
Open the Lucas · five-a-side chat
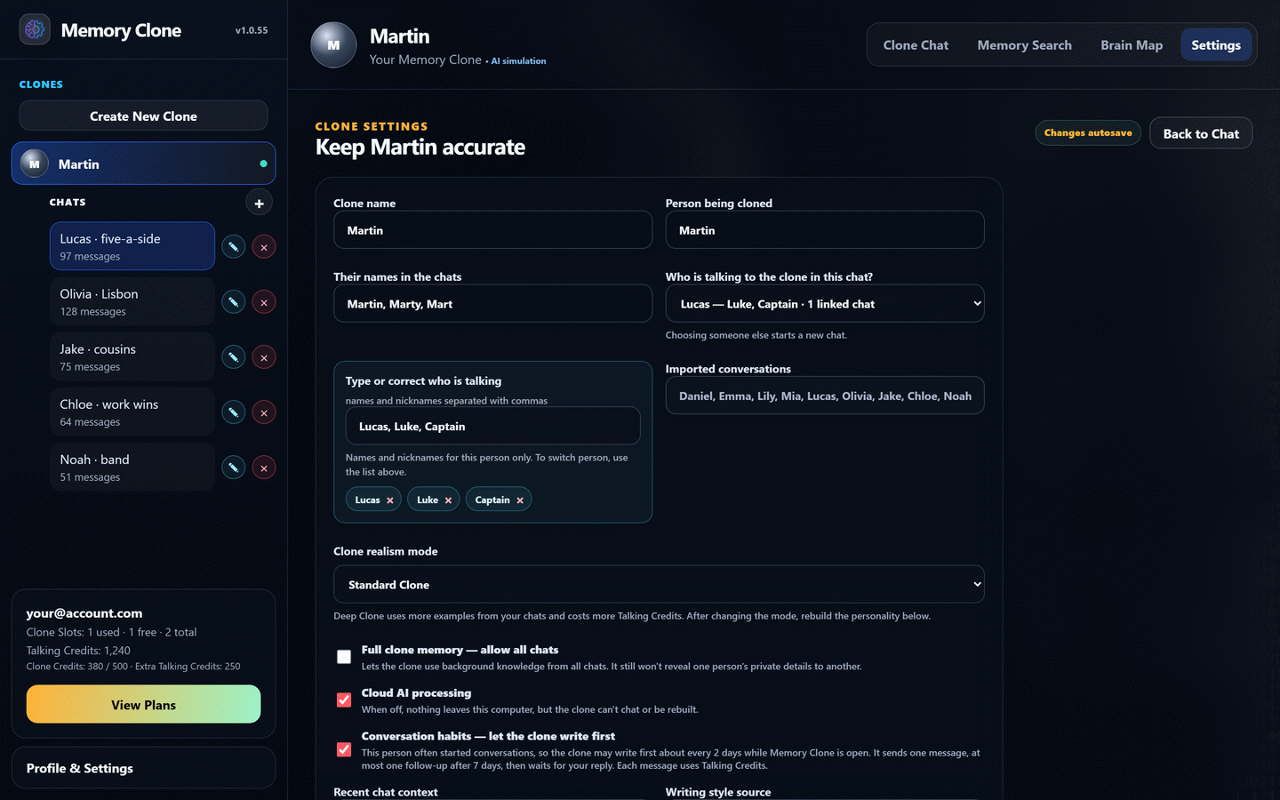coord(132,246)
